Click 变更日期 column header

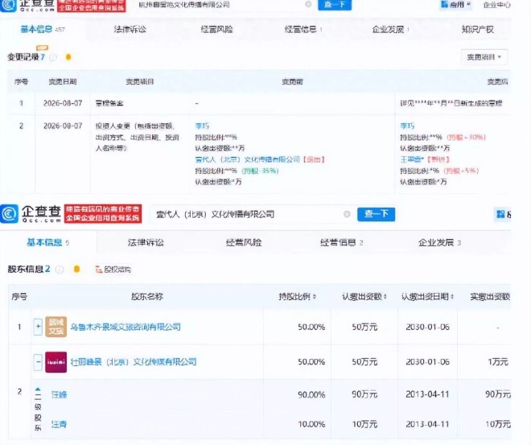63,81
